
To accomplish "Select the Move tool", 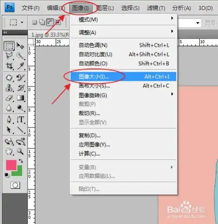I will (20, 46).
